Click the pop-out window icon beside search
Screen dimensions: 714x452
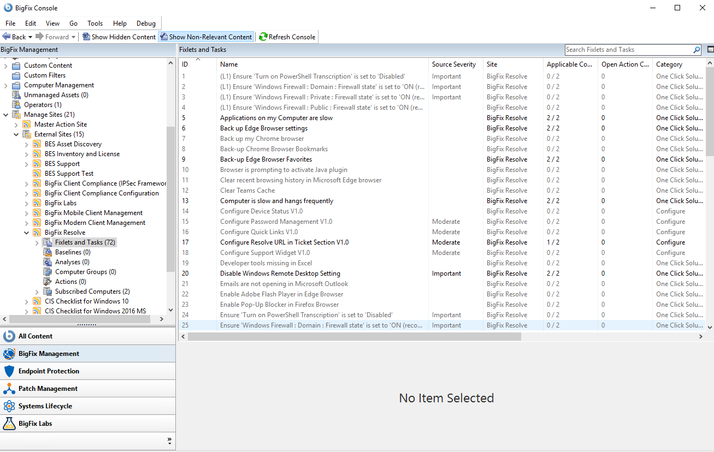coord(710,50)
